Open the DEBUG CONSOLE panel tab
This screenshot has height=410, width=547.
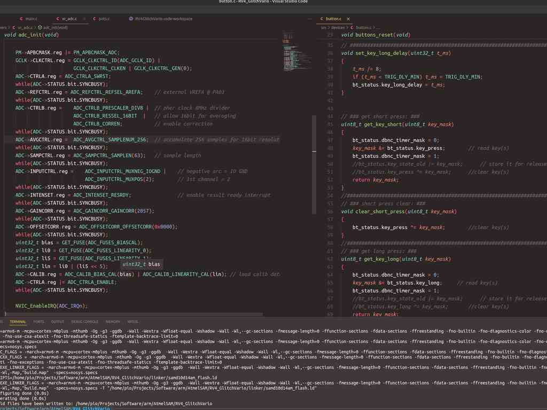tap(85, 322)
